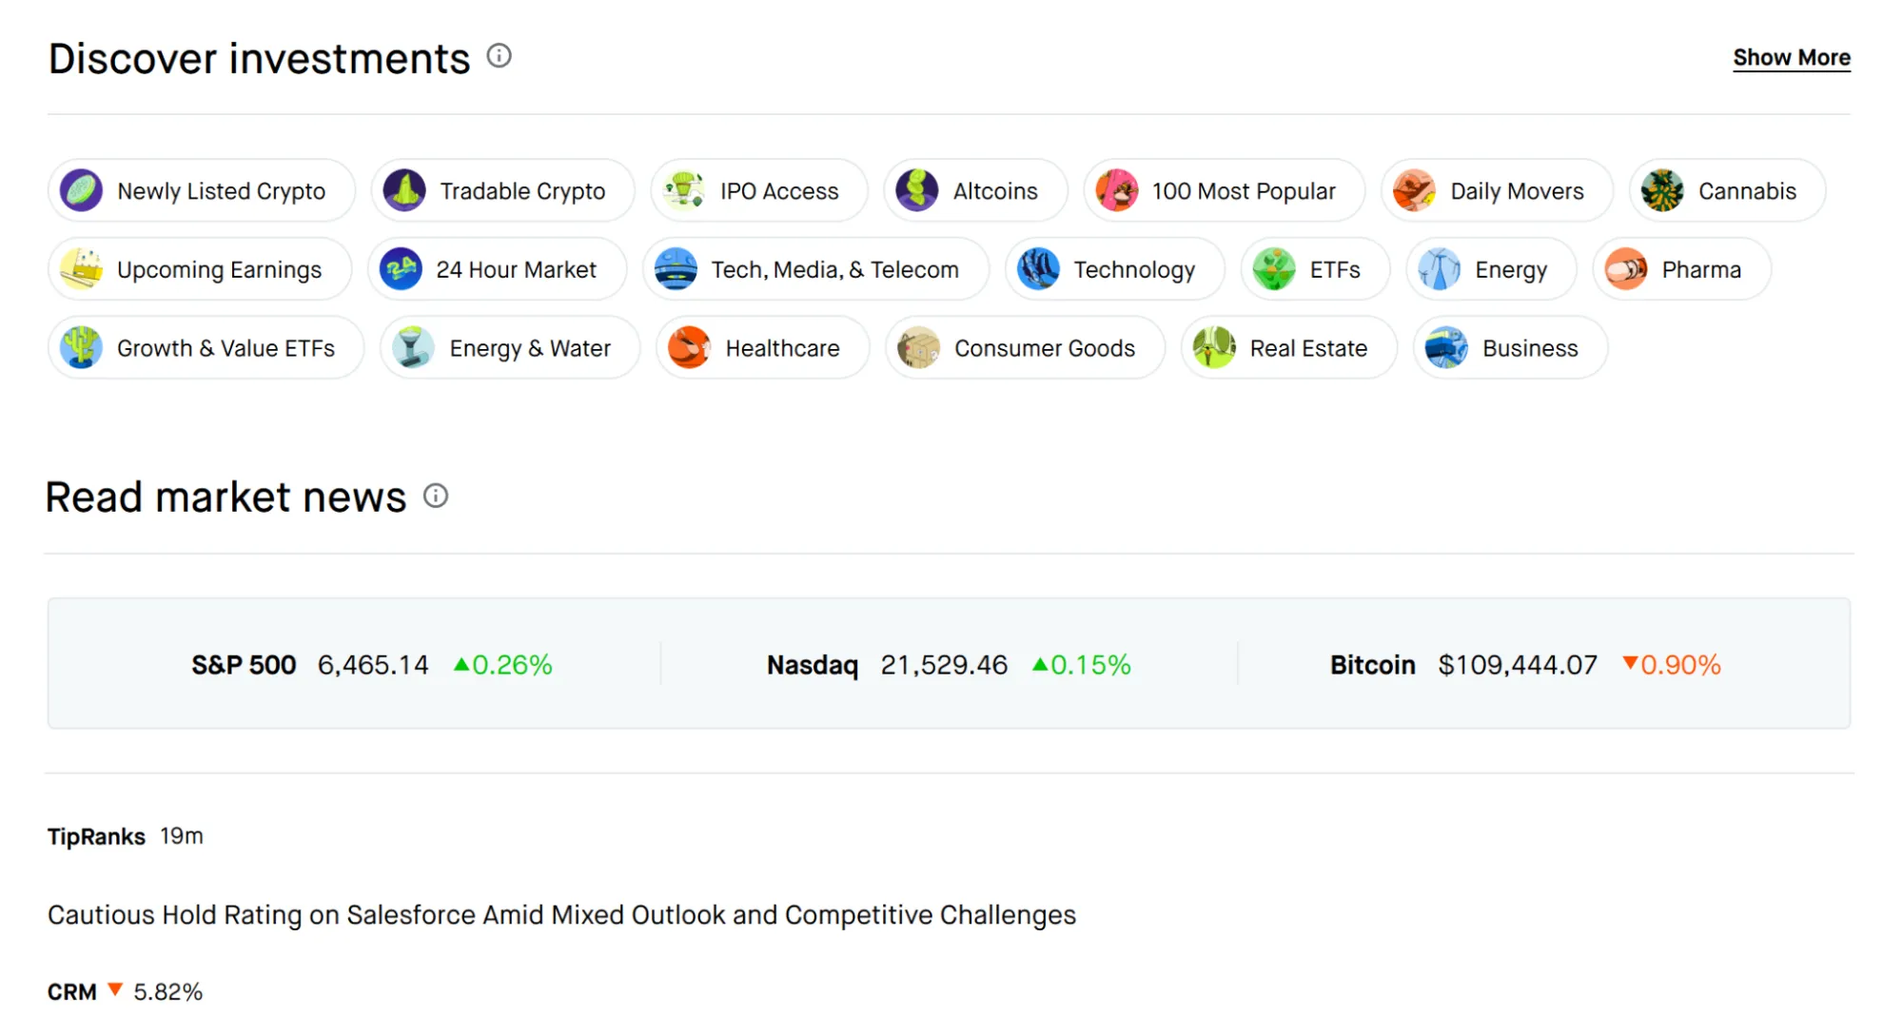
Task: Click the Growth & Value ETFs chip
Action: click(206, 348)
